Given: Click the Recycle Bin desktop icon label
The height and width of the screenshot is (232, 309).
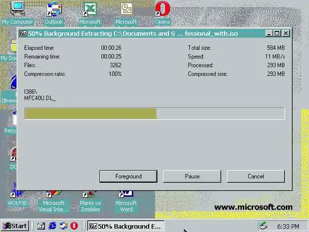Looking at the screenshot, I should tap(10, 130).
